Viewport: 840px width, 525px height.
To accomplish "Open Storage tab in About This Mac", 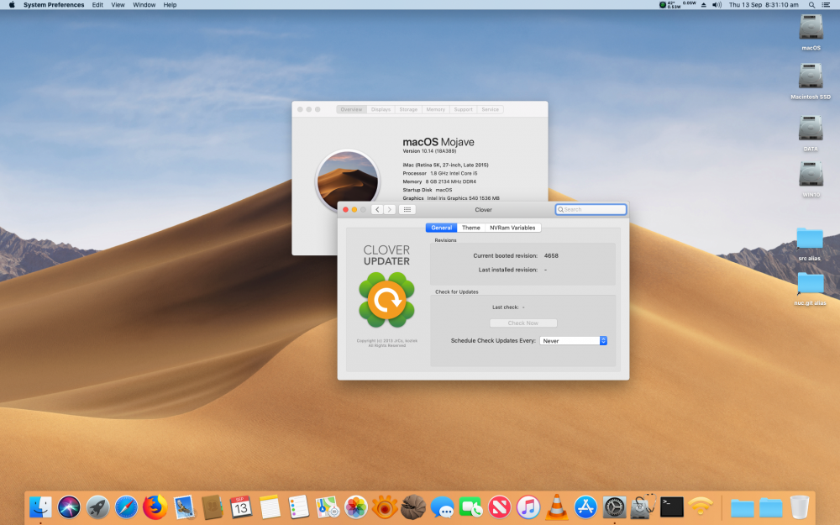I will 408,109.
